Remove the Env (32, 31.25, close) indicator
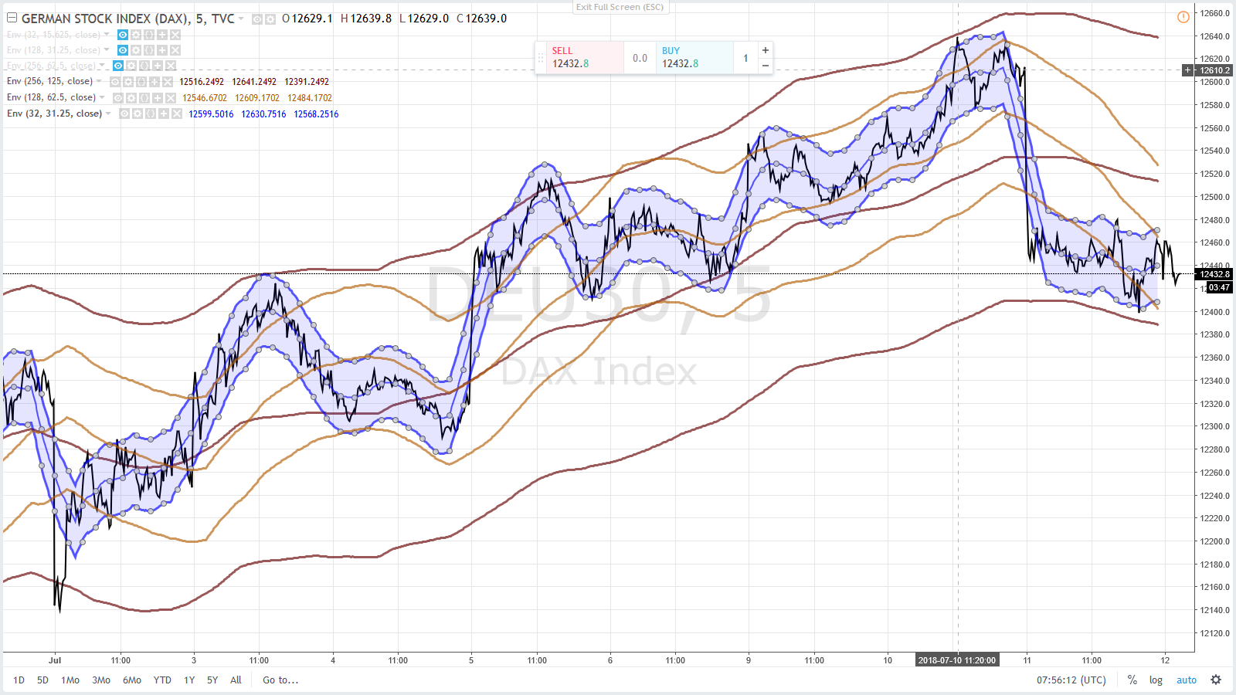 click(177, 114)
